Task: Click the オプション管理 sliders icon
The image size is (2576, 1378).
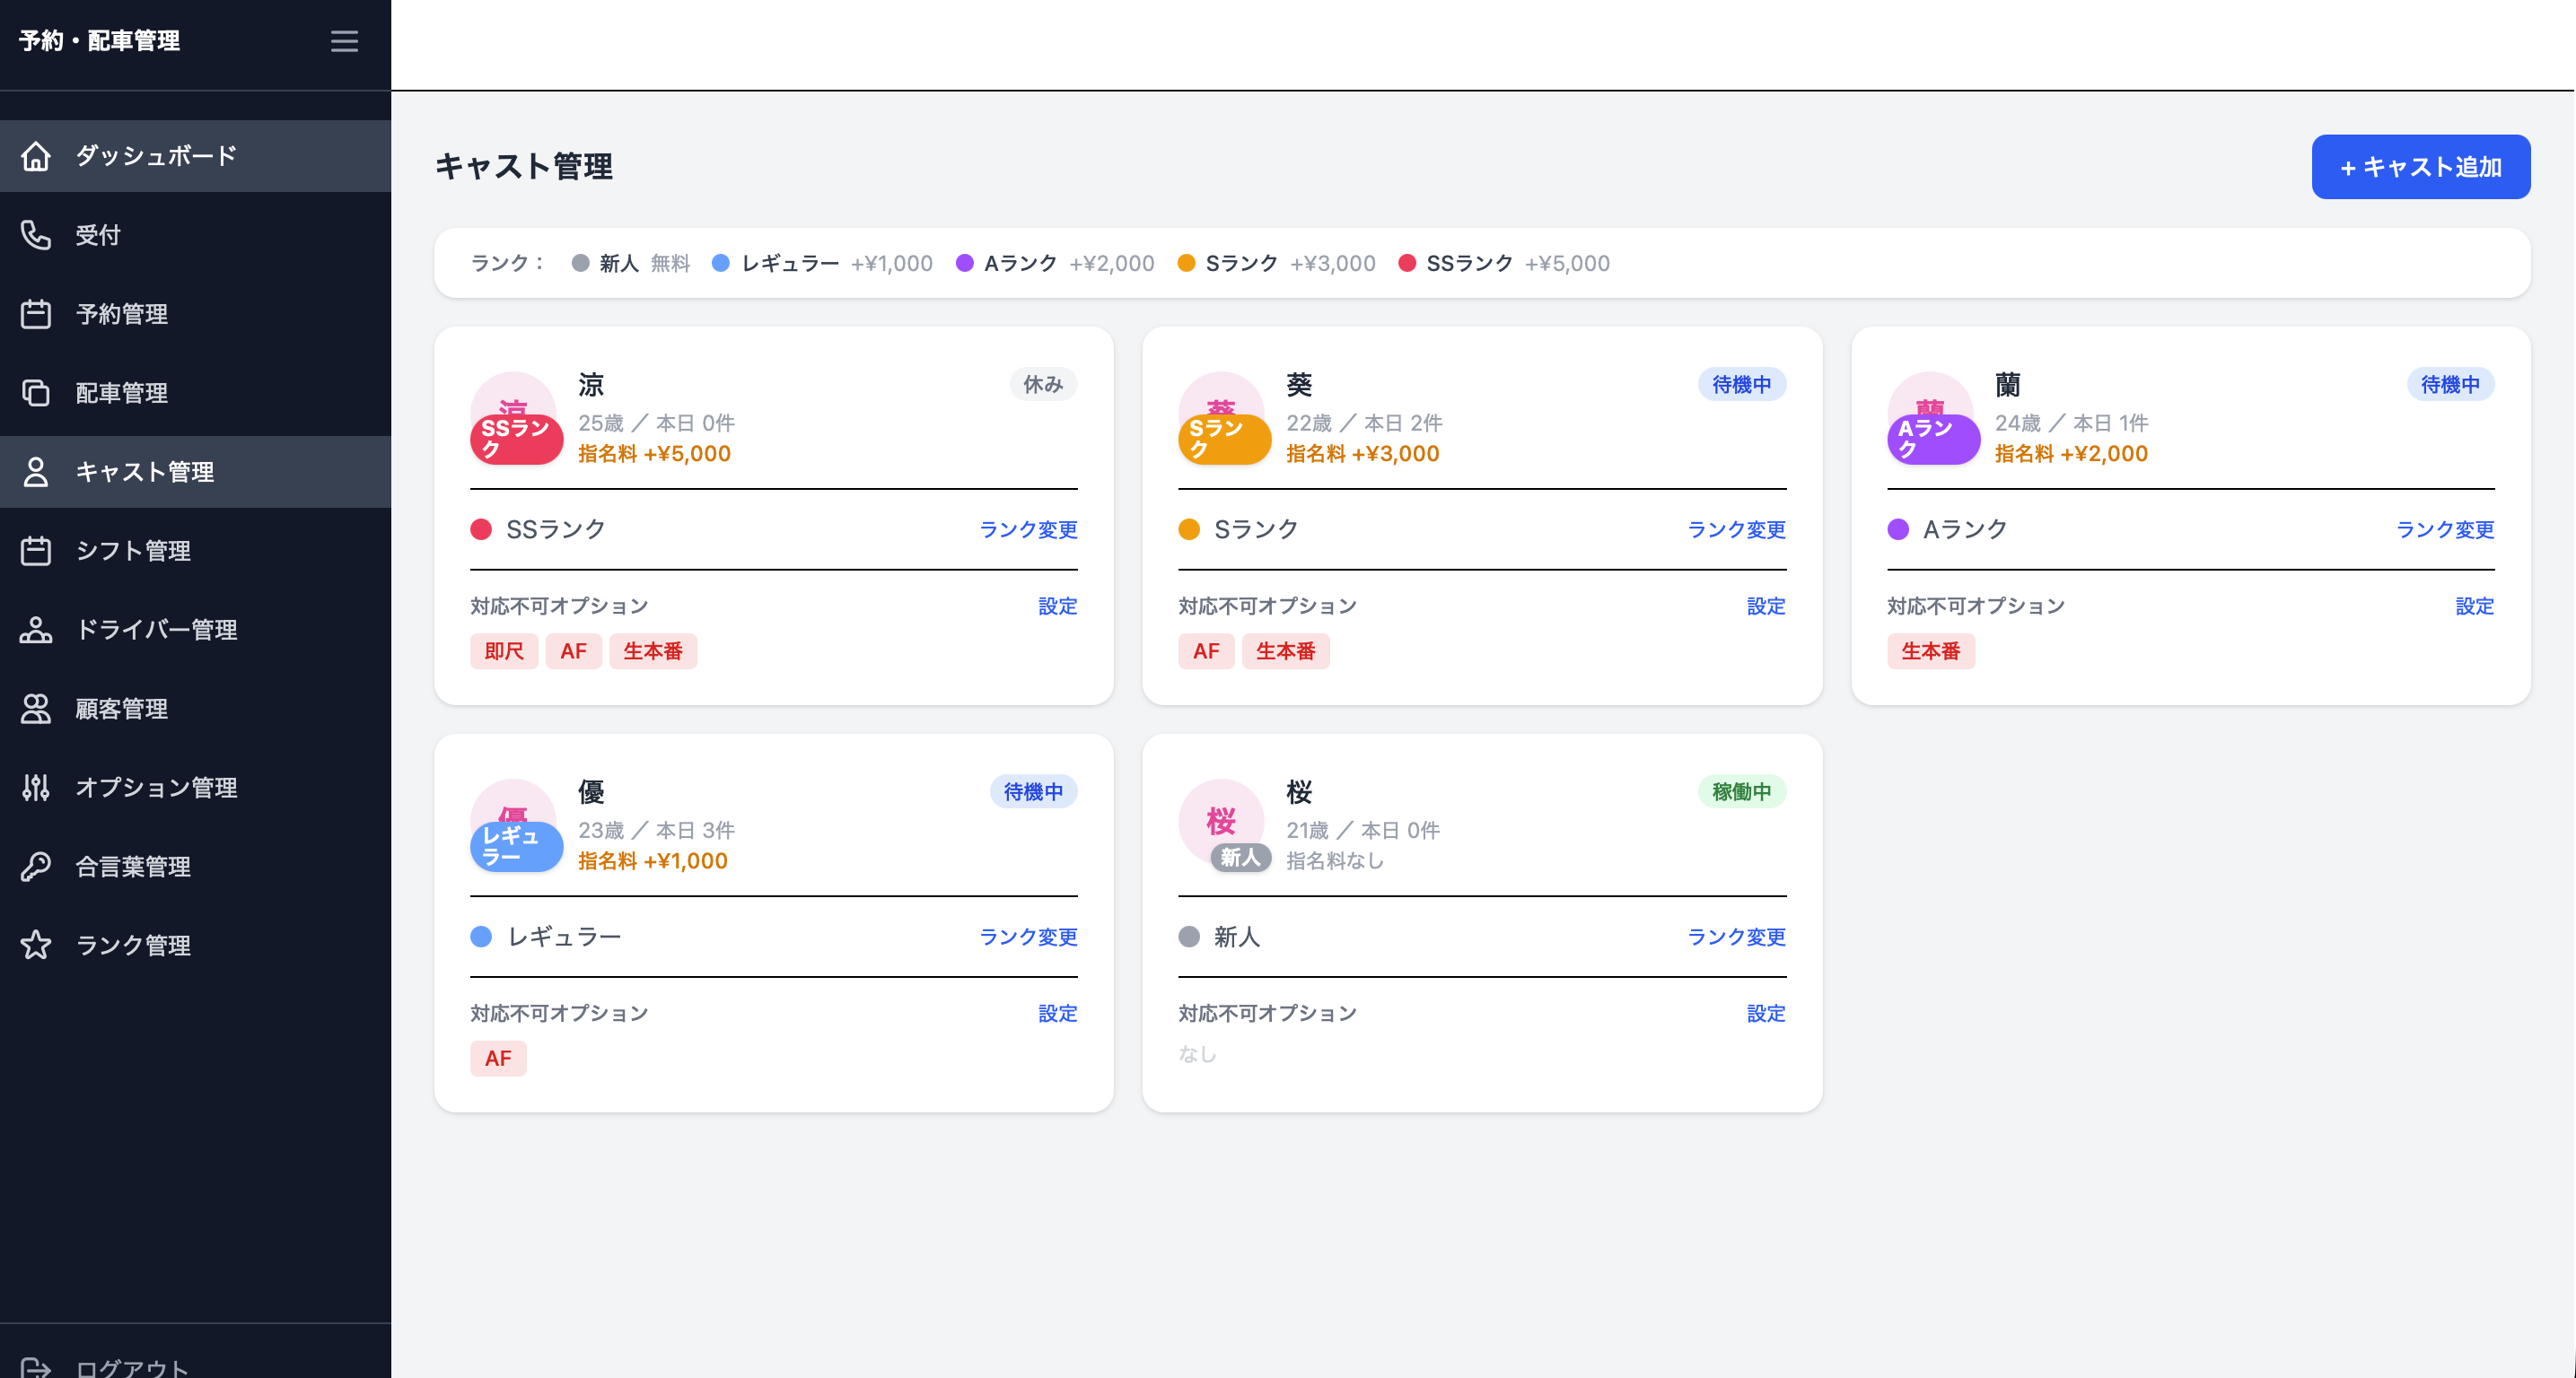Action: pos(36,788)
